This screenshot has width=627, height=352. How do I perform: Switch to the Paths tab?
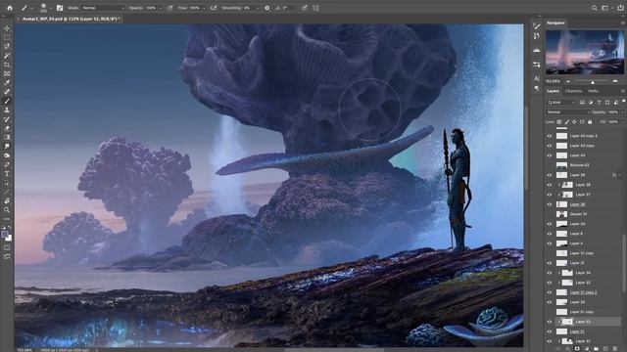594,91
